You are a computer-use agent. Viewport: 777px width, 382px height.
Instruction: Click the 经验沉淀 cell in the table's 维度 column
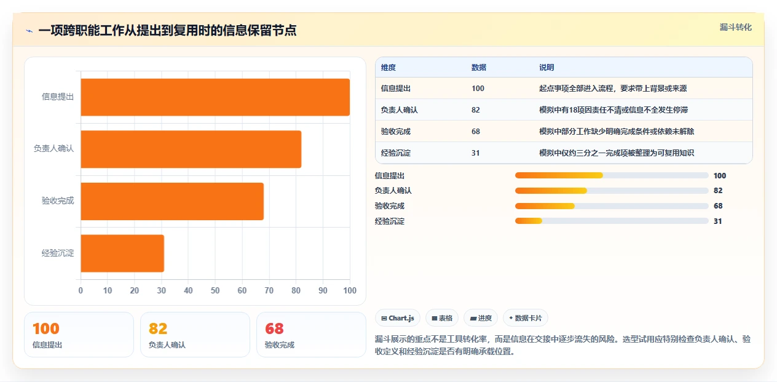tap(396, 153)
